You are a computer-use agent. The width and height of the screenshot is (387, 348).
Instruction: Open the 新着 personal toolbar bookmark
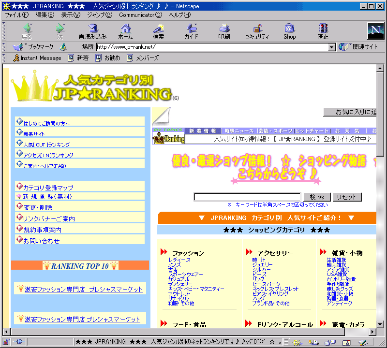(78, 58)
